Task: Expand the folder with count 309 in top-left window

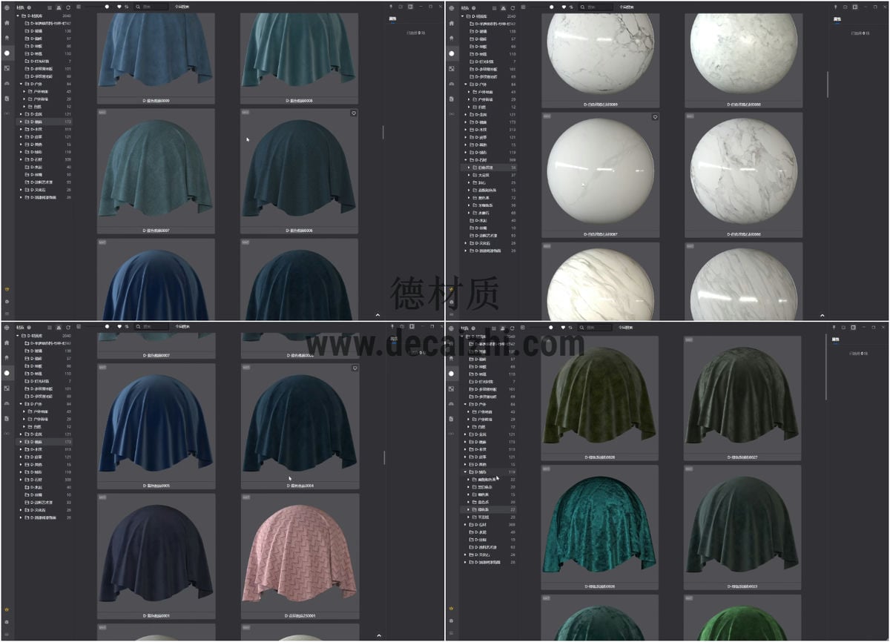Action: (x=22, y=159)
